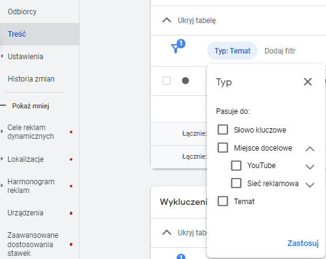Expand the Sieć reklamowa sub-options
Image resolution: width=326 pixels, height=259 pixels.
[310, 185]
